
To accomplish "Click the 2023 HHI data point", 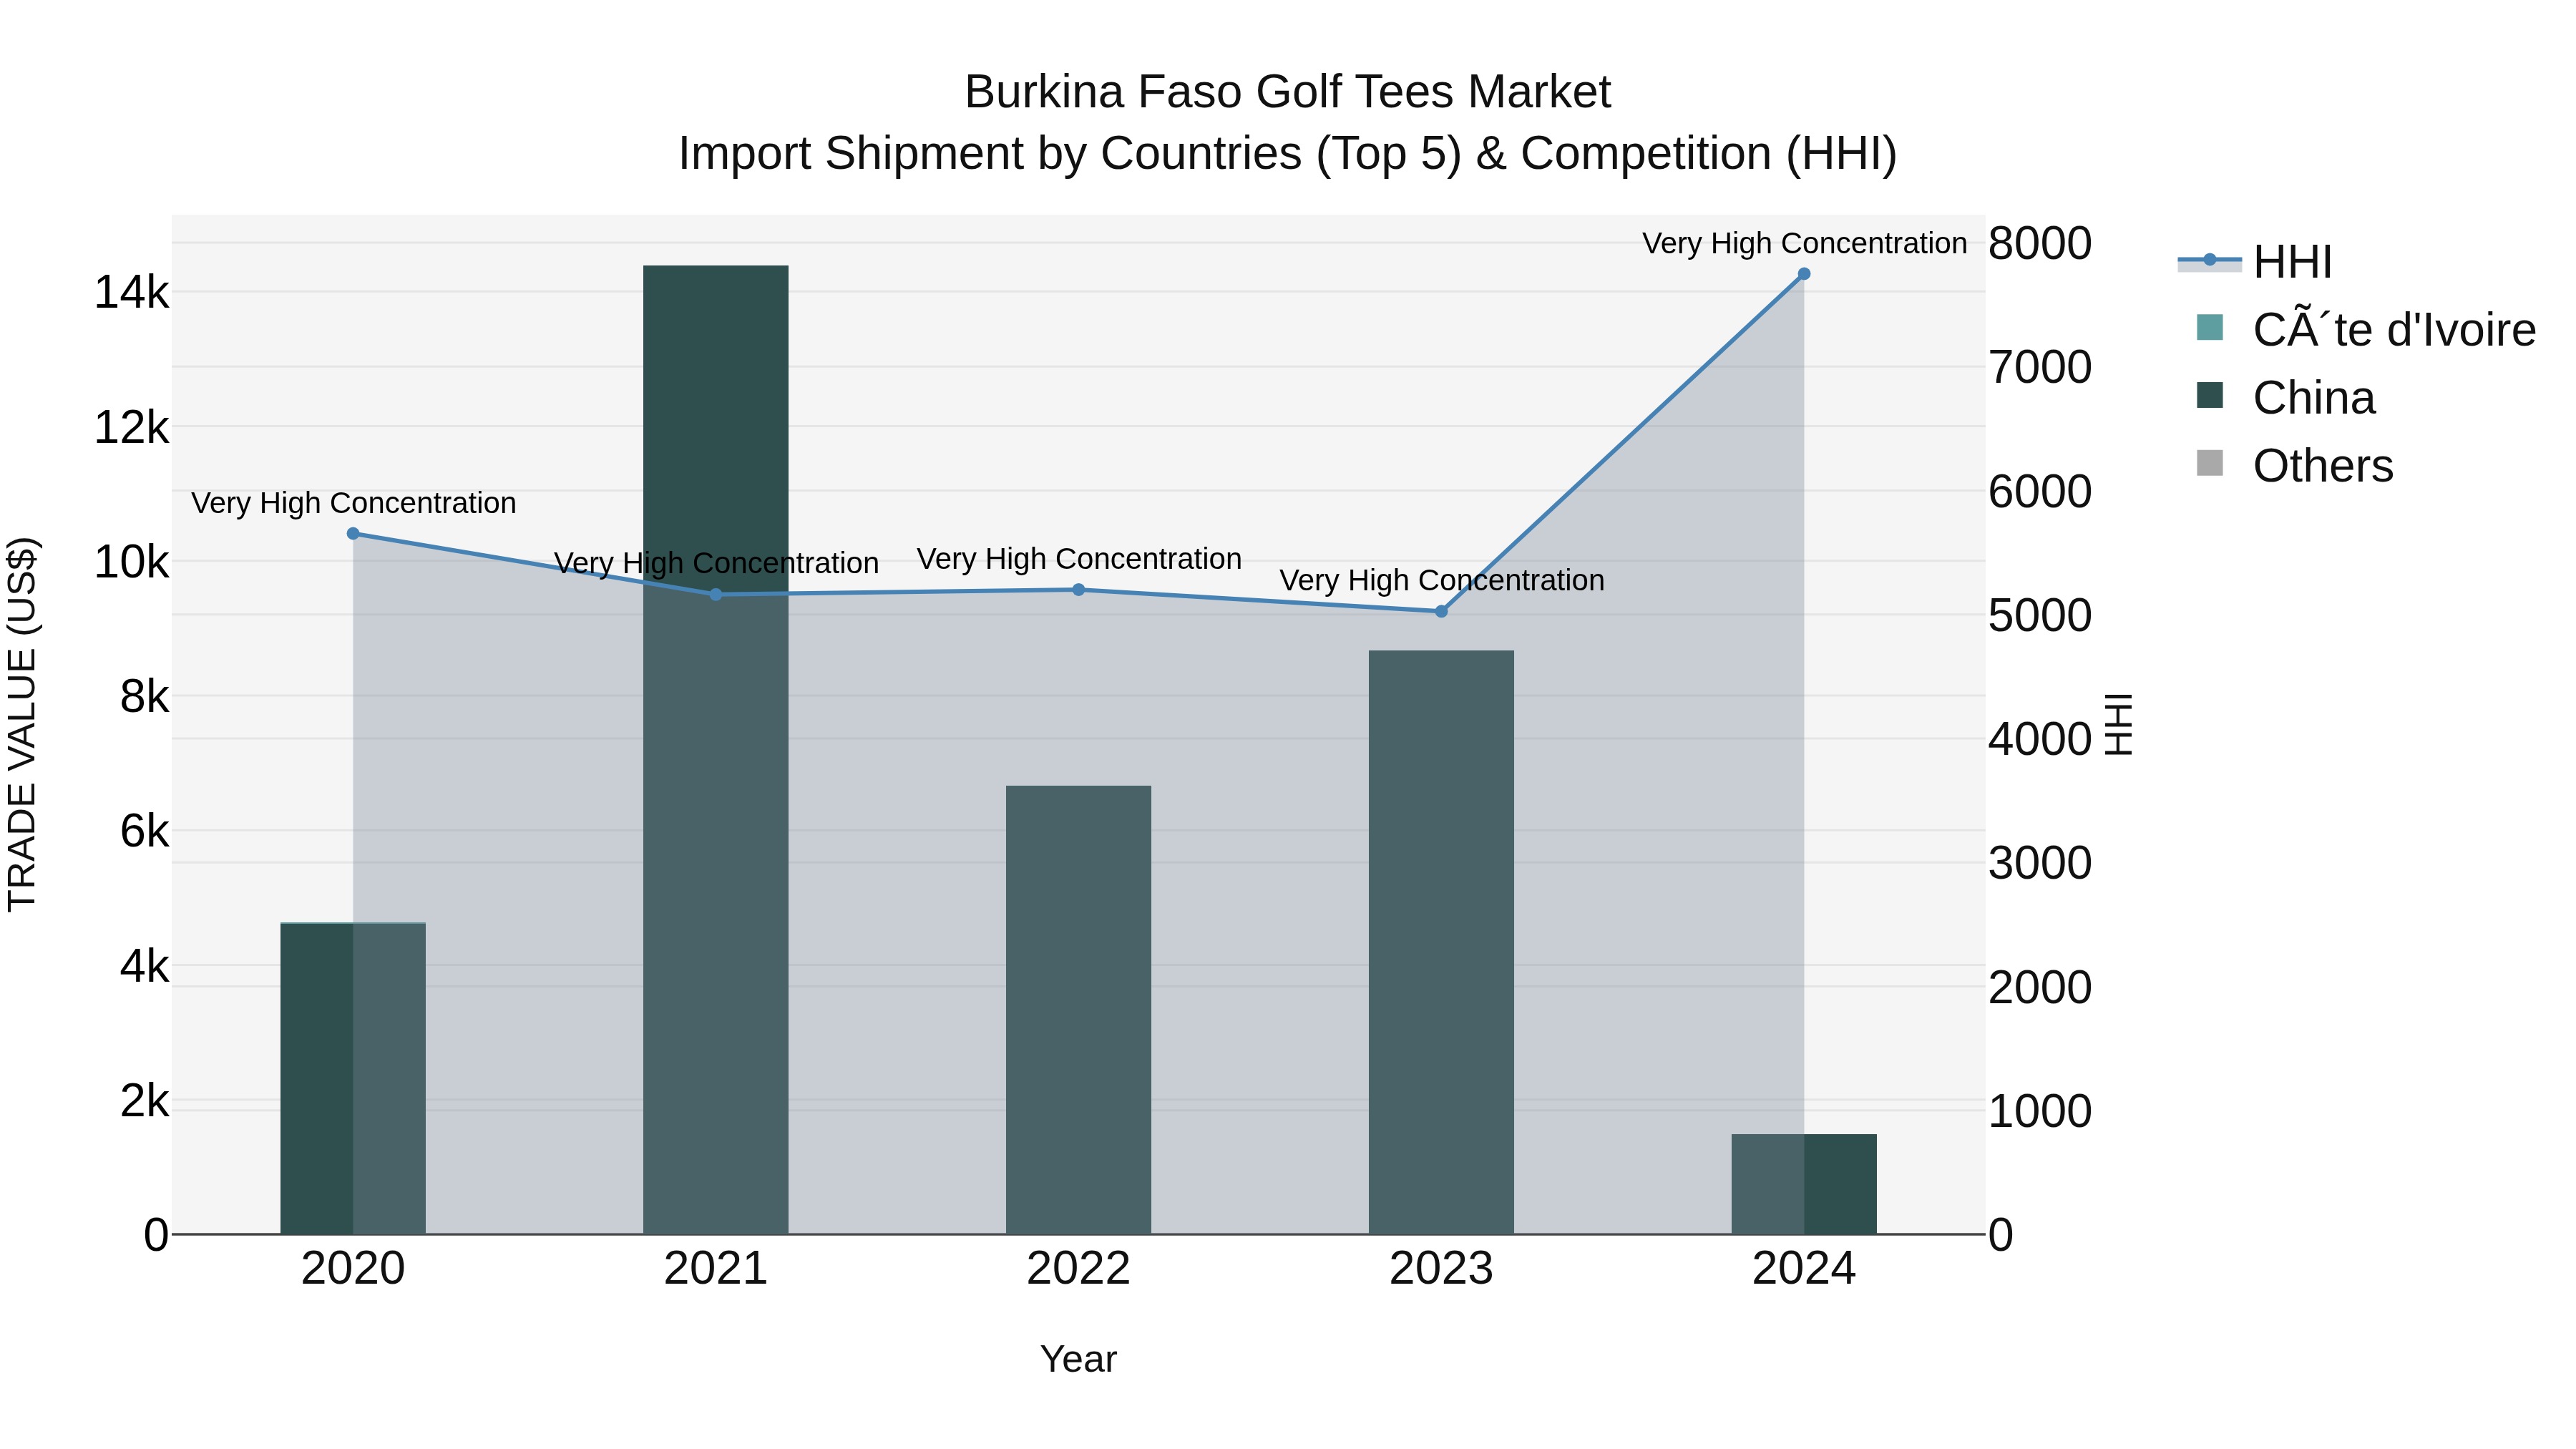I will [x=1442, y=611].
